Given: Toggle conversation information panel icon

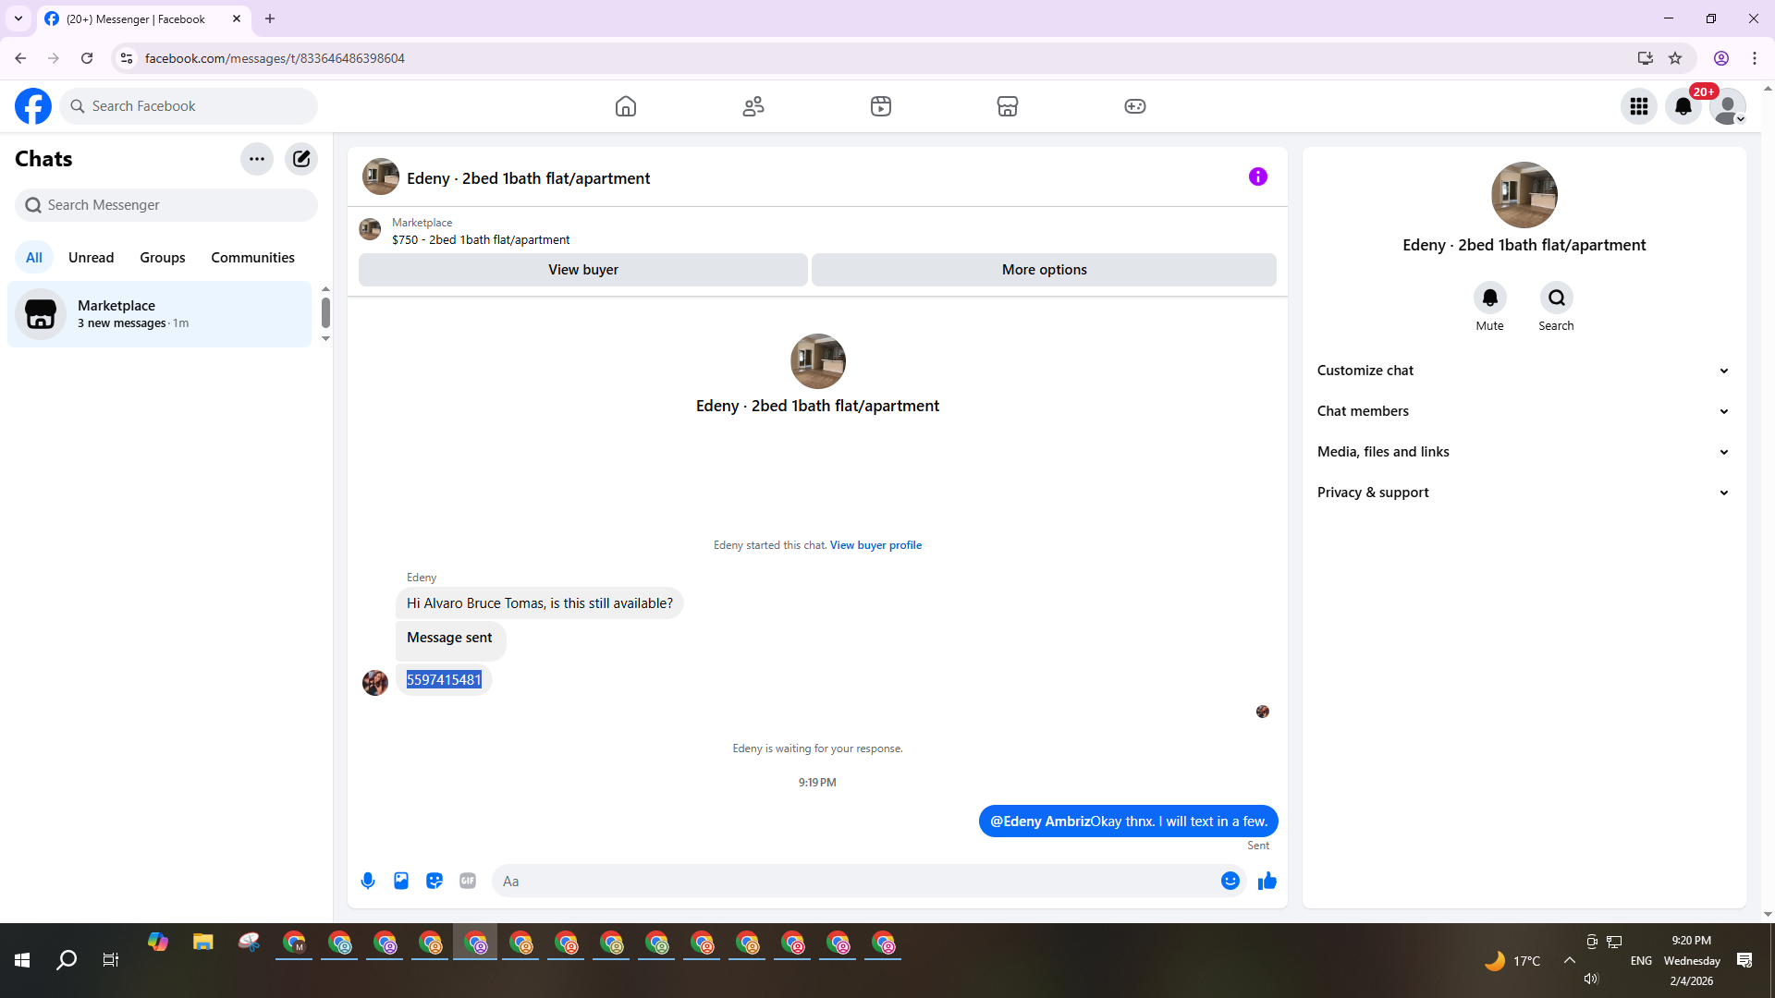Looking at the screenshot, I should (x=1257, y=176).
